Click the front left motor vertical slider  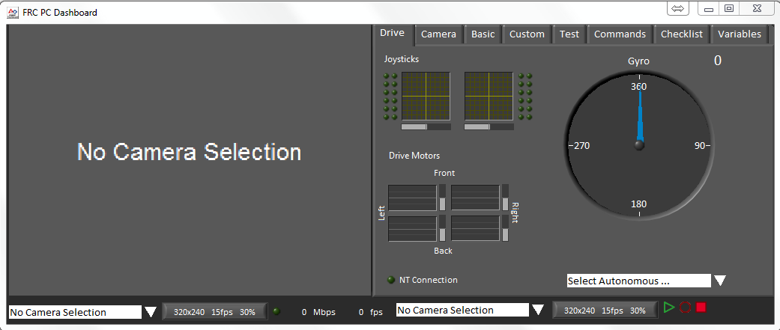pyautogui.click(x=442, y=198)
